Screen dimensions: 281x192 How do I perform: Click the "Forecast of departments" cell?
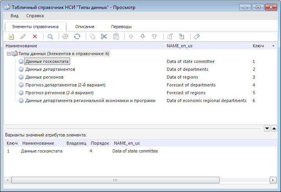tap(191, 85)
